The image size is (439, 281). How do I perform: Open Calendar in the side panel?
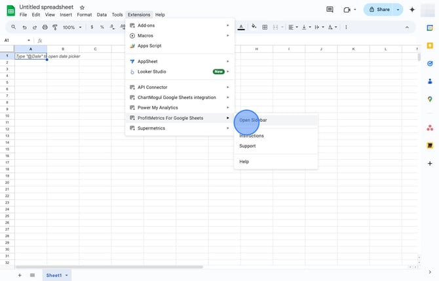[430, 28]
